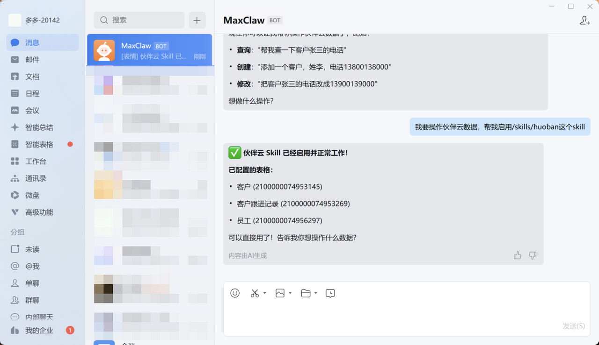Viewport: 599px width, 345px height.
Task: Click the 文档 document icon
Action: pos(15,77)
